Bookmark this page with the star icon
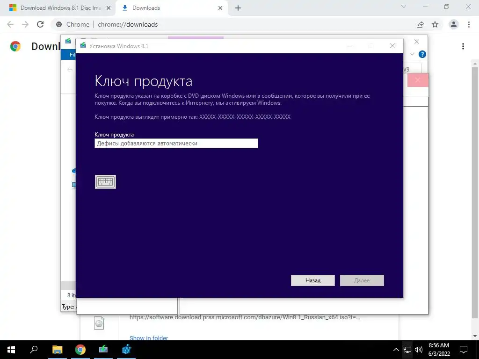Viewport: 479px width, 359px height. click(435, 24)
